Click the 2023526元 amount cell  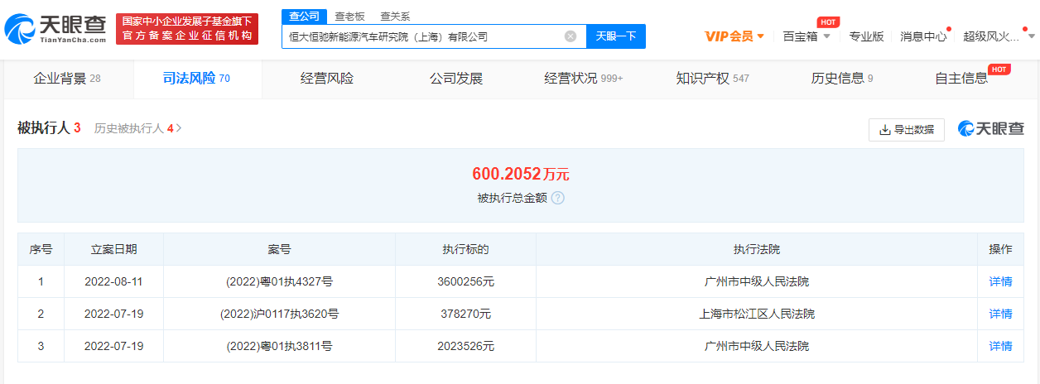pyautogui.click(x=465, y=346)
